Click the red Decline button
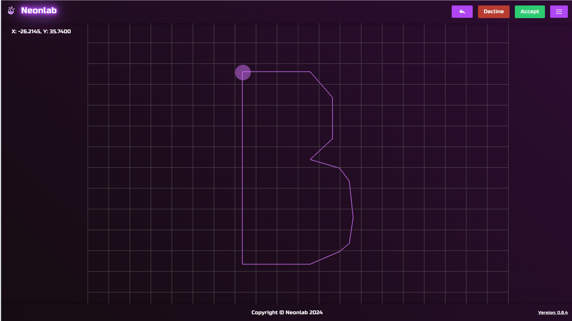The height and width of the screenshot is (321, 572). point(493,12)
